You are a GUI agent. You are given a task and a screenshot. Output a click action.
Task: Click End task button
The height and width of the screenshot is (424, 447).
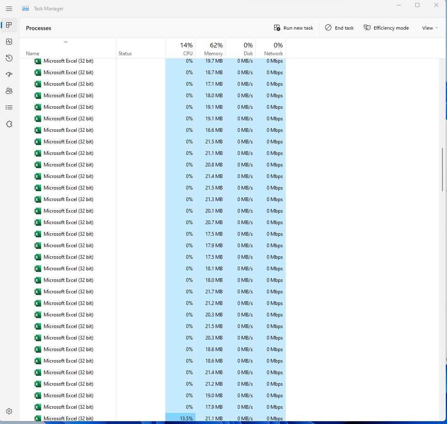[x=339, y=28]
